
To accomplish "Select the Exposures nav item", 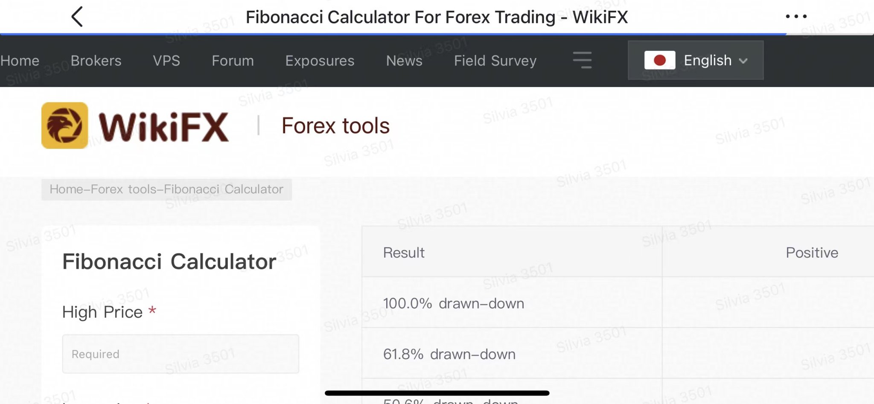I will 320,61.
